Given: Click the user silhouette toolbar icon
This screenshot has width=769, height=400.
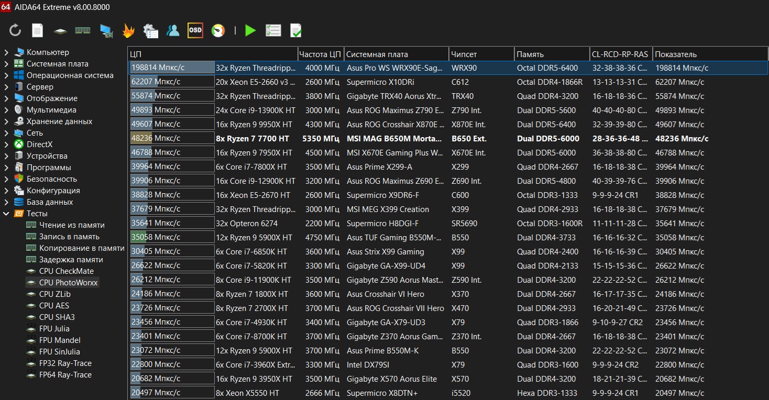Looking at the screenshot, I should pyautogui.click(x=173, y=30).
